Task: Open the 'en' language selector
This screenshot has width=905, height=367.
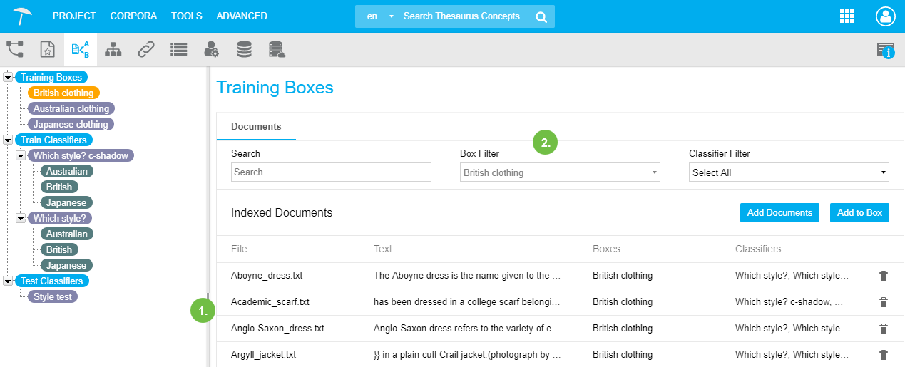Action: click(x=378, y=16)
